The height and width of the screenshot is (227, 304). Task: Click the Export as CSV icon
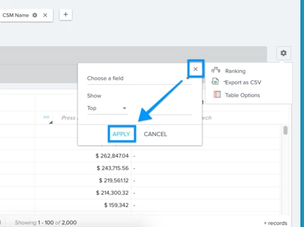pos(215,81)
